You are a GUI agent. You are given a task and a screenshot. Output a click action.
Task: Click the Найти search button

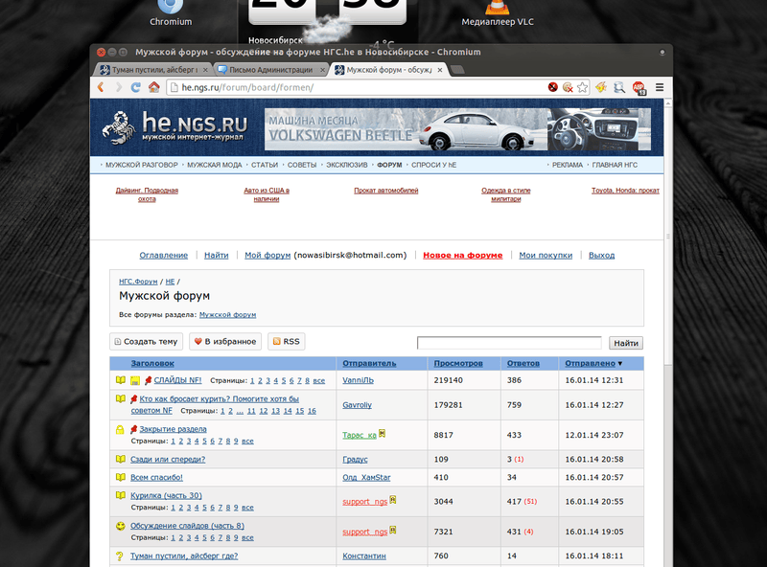click(626, 343)
